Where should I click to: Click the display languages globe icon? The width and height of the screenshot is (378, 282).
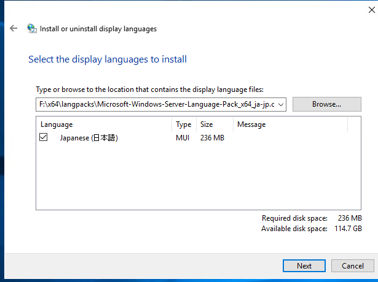[32, 28]
